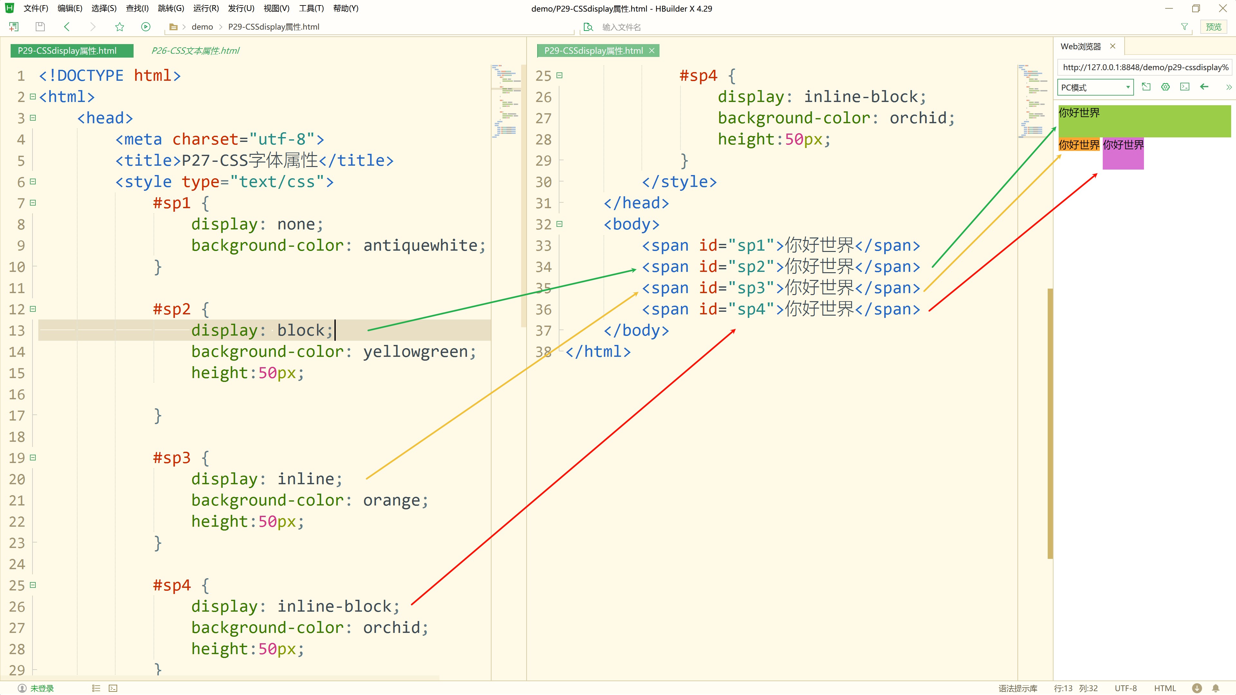The image size is (1236, 695).
Task: Click 语法提示库 in status bar
Action: click(x=1018, y=688)
